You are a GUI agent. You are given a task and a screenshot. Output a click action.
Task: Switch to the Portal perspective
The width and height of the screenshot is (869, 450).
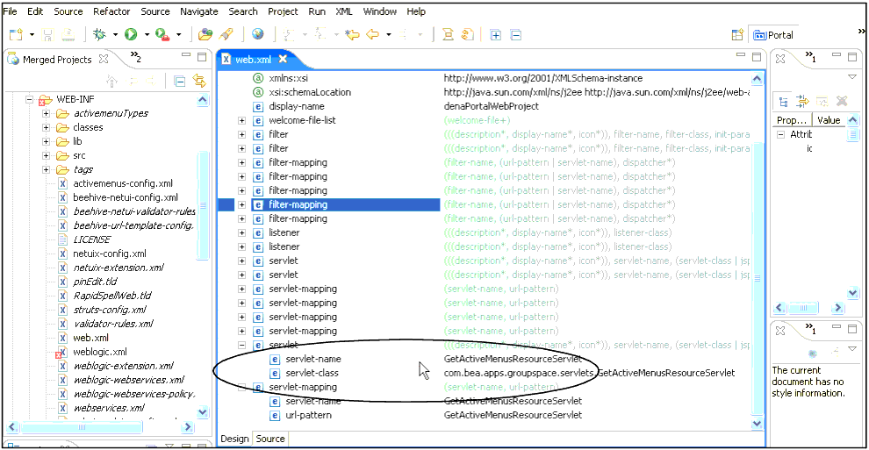(x=773, y=35)
